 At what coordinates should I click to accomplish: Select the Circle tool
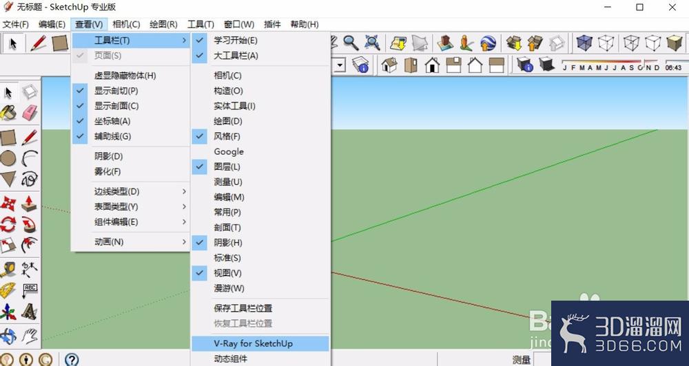[x=8, y=158]
